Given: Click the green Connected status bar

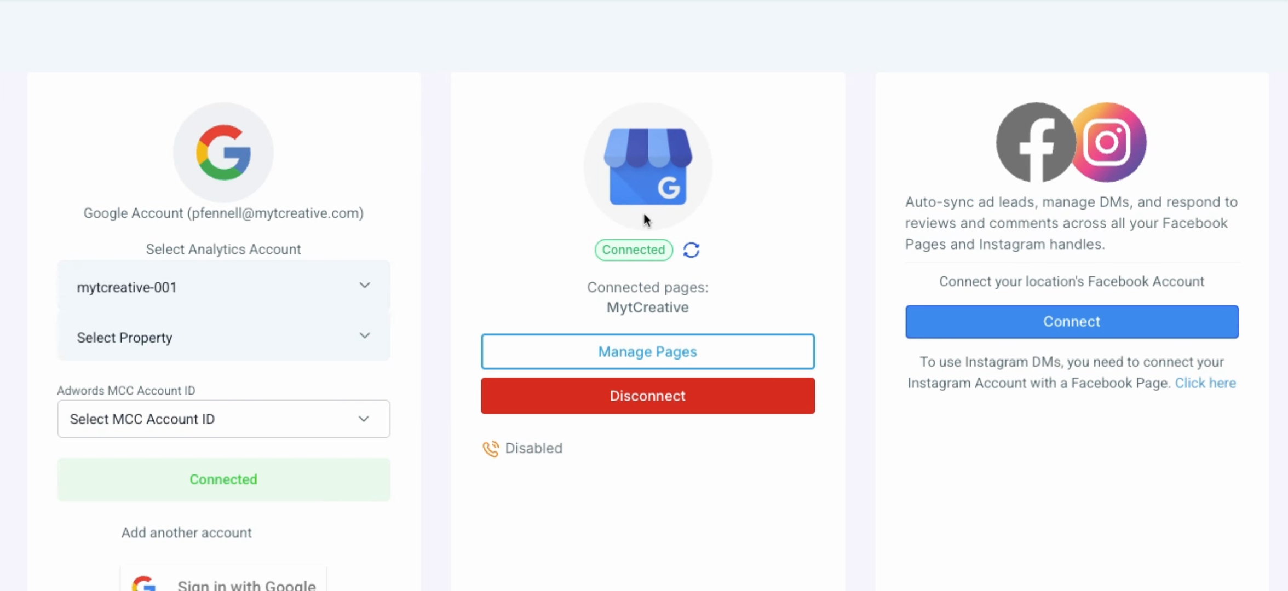Looking at the screenshot, I should 223,479.
